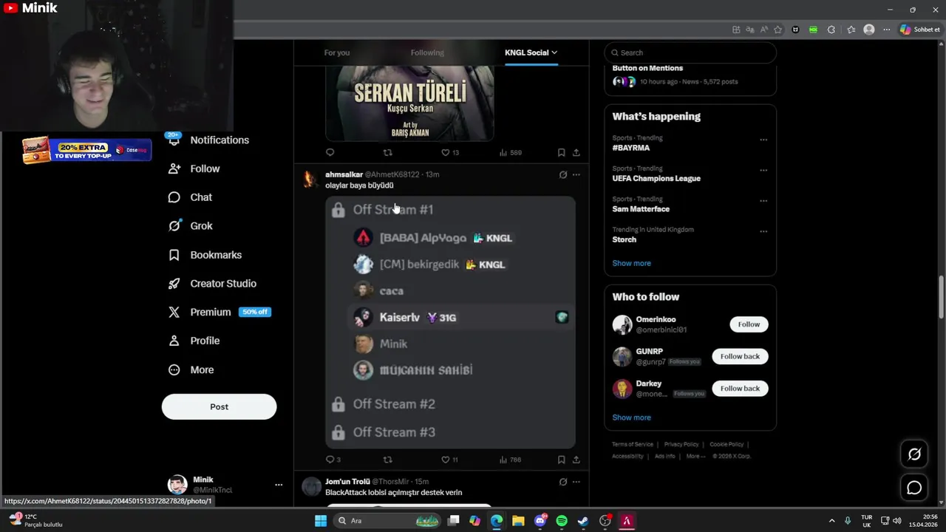Open more options for UEFA Champions League trend
The width and height of the screenshot is (946, 532).
click(763, 170)
